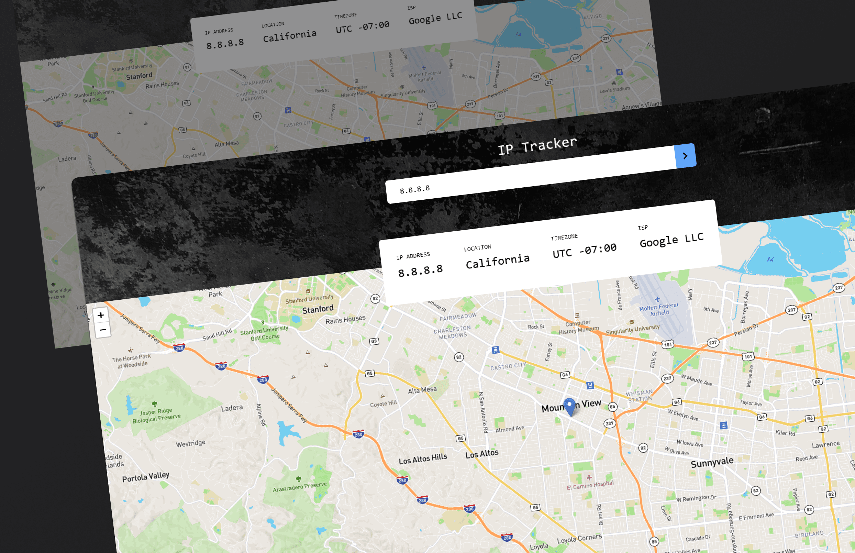This screenshot has width=855, height=553.
Task: Click the 'WHISMAN STATION' map label
Action: pos(639,395)
